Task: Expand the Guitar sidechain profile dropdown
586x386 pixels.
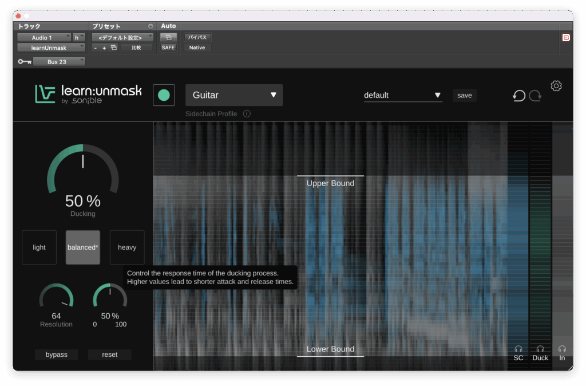Action: 234,95
